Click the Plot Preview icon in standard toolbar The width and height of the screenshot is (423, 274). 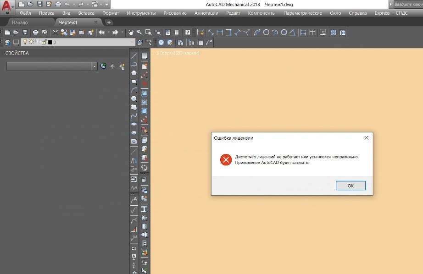pos(45,33)
